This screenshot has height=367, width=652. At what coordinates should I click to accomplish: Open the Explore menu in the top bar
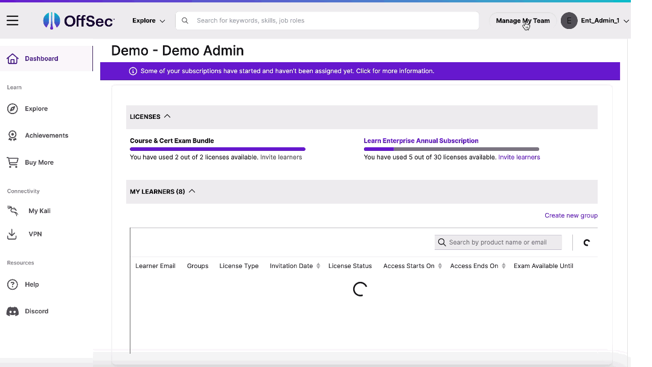pos(148,20)
